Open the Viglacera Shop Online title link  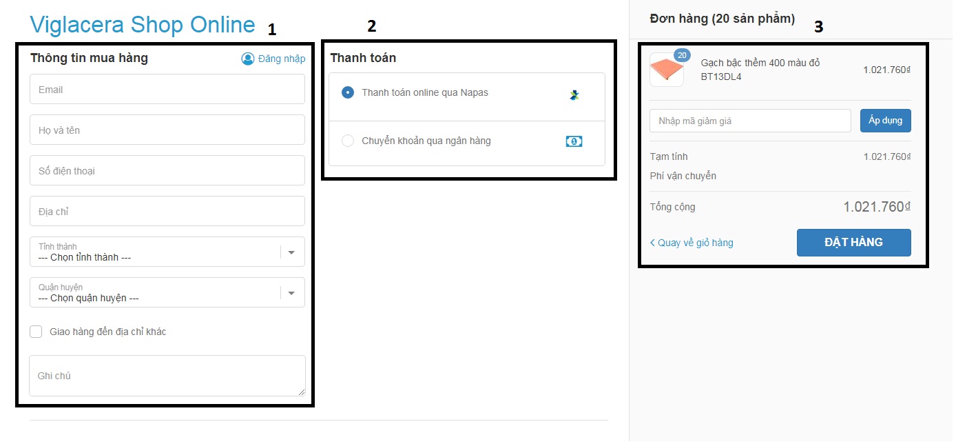pyautogui.click(x=142, y=25)
